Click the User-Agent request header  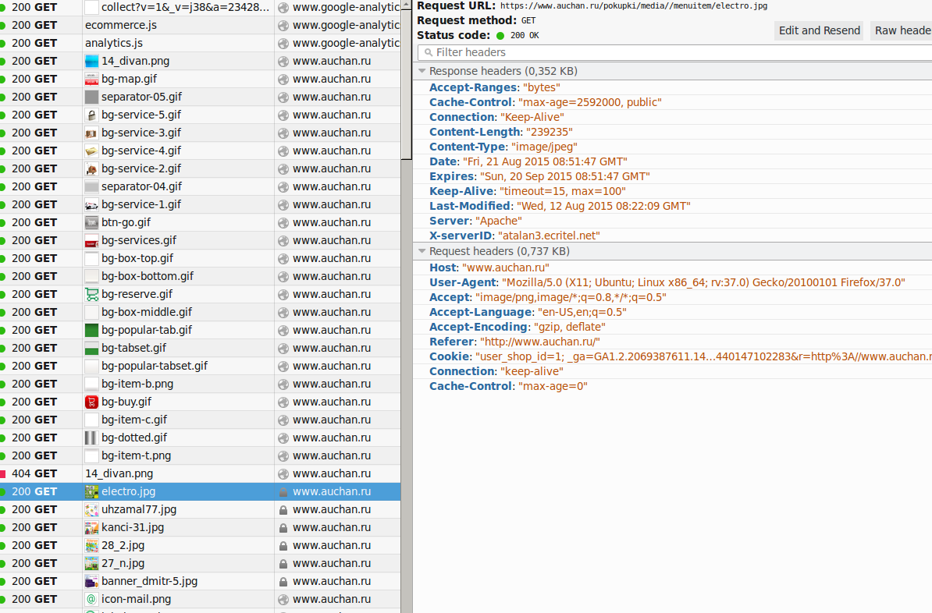click(667, 282)
